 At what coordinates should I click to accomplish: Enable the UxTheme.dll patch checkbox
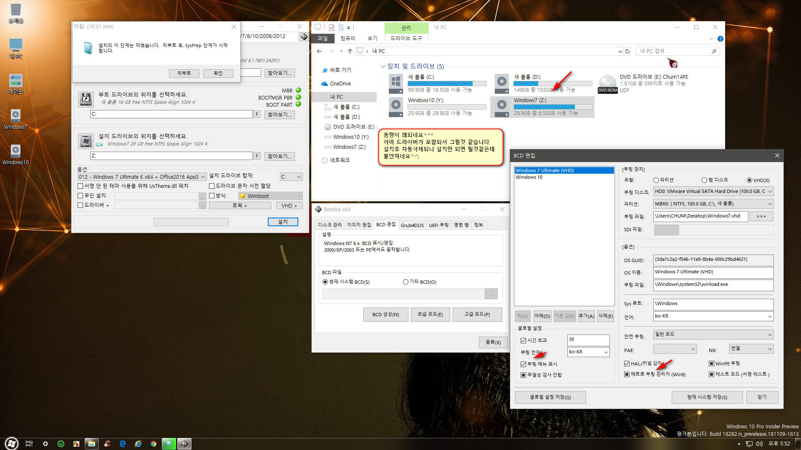(x=81, y=186)
